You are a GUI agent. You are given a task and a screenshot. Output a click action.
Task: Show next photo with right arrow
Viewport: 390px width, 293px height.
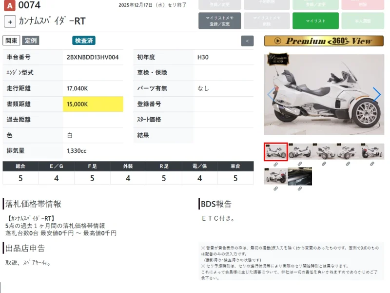point(376,94)
